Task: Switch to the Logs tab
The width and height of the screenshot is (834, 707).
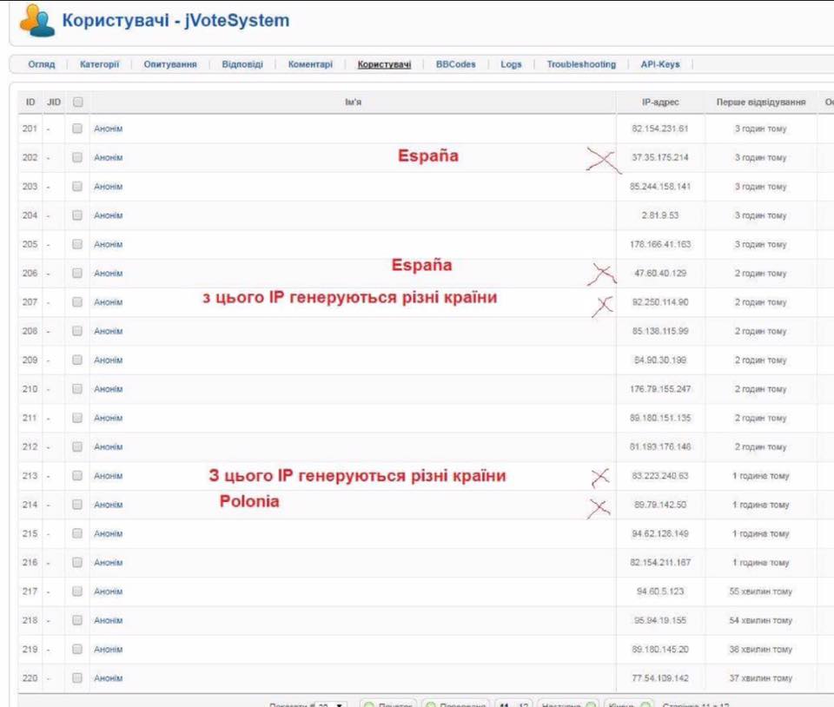Action: tap(511, 64)
